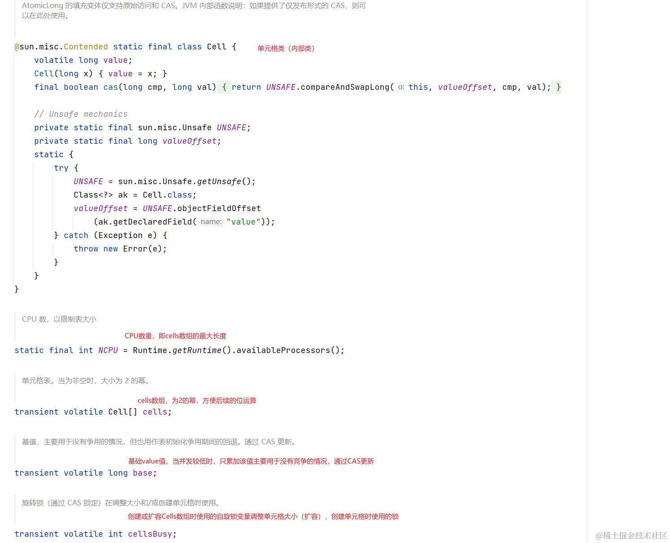Click 'volatile long value;' field line
Viewport: 670px width, 543px height.
click(83, 60)
